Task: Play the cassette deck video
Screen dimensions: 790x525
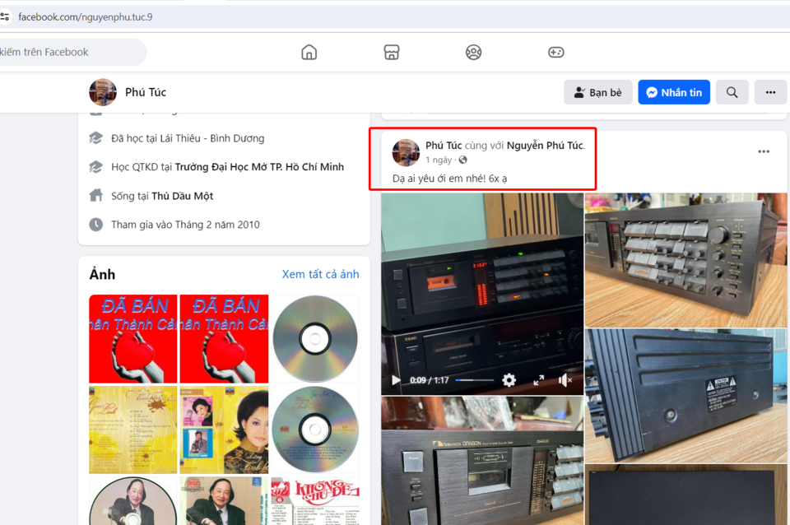Action: pyautogui.click(x=396, y=380)
